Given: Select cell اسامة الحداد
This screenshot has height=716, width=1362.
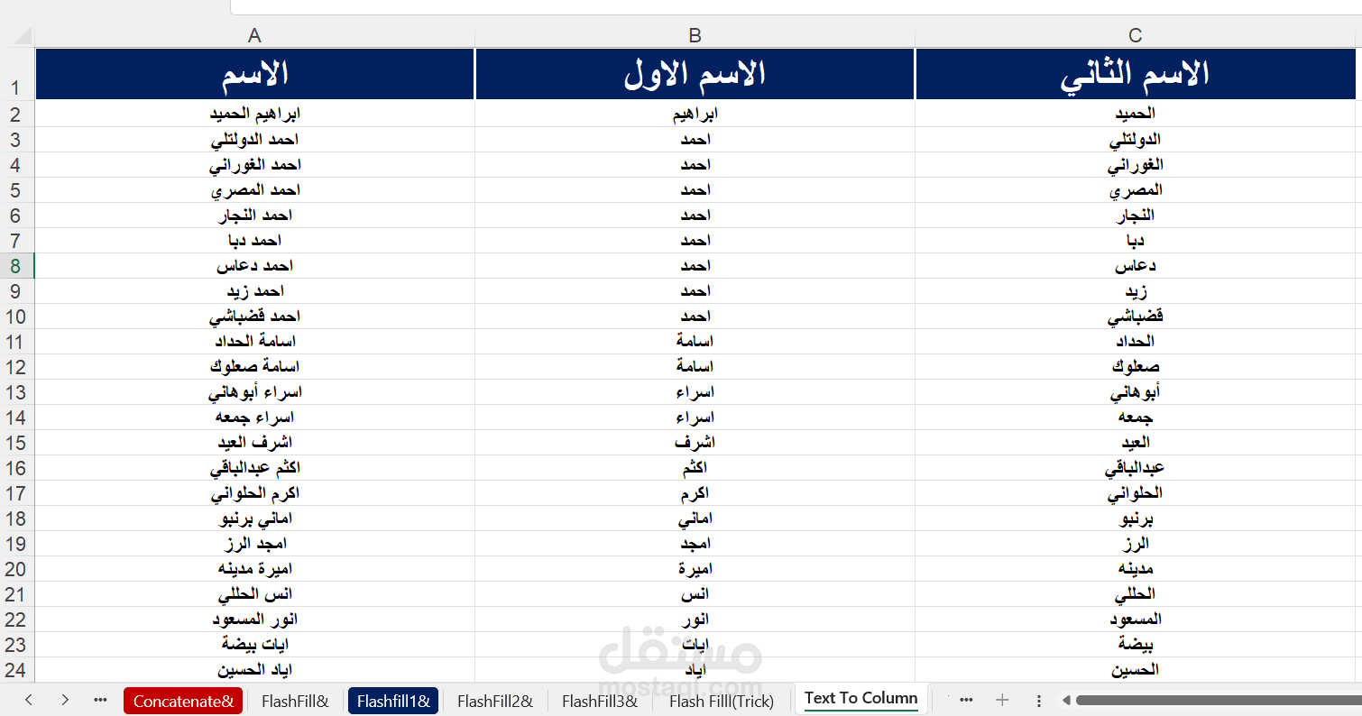Looking at the screenshot, I should coord(254,342).
